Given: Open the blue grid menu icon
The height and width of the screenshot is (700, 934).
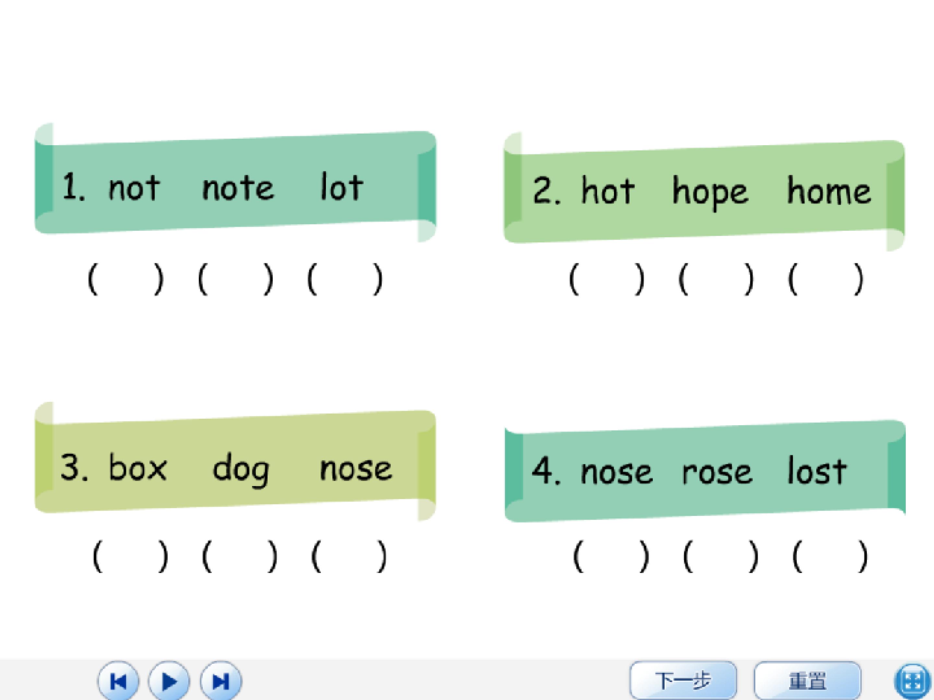Looking at the screenshot, I should [913, 682].
